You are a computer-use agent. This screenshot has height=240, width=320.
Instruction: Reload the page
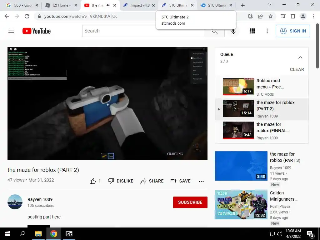(27, 16)
